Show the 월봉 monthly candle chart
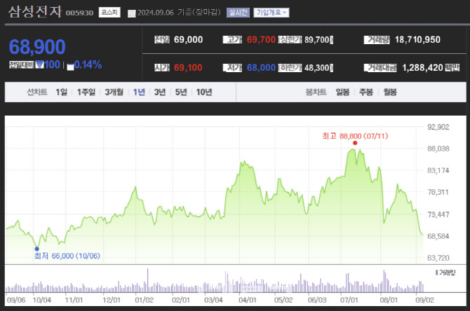Viewport: 470px width, 311px height. 390,92
